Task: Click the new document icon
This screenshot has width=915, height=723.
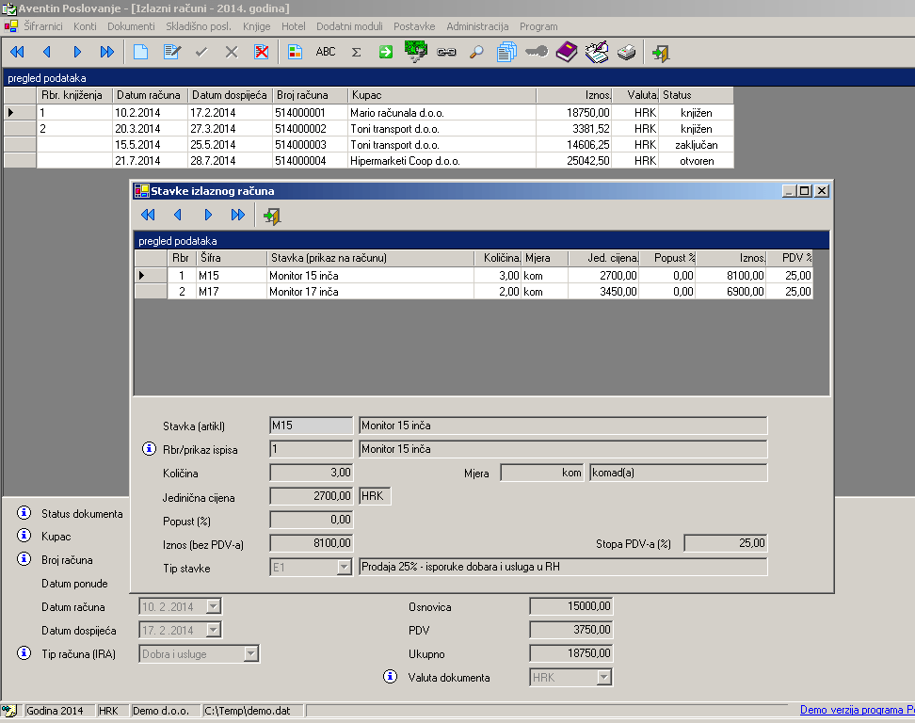Action: [140, 52]
